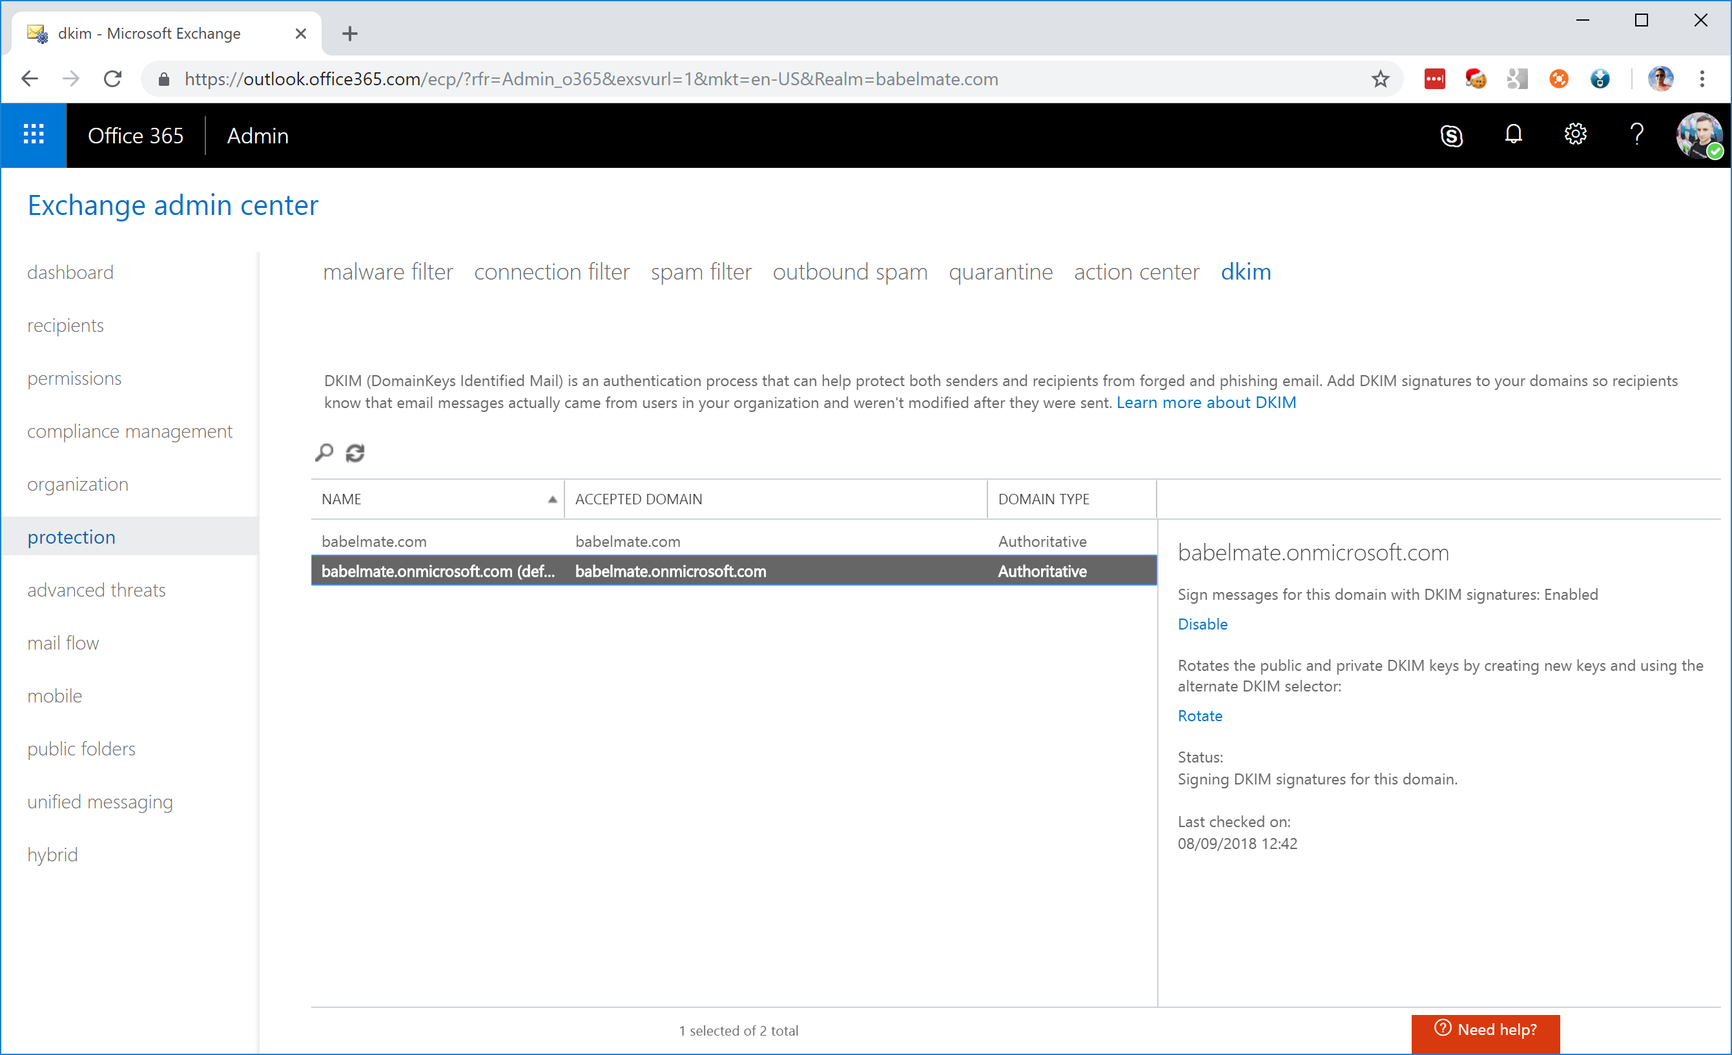The height and width of the screenshot is (1055, 1732).
Task: Open dashboard in the left navigation
Action: point(70,272)
